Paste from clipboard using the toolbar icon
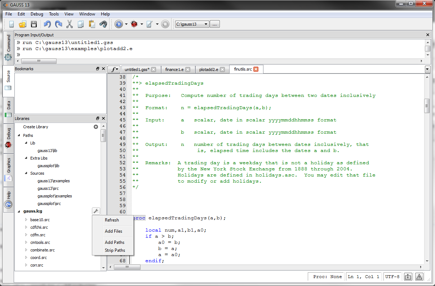Screen dimensions: 435x286 tap(92, 24)
